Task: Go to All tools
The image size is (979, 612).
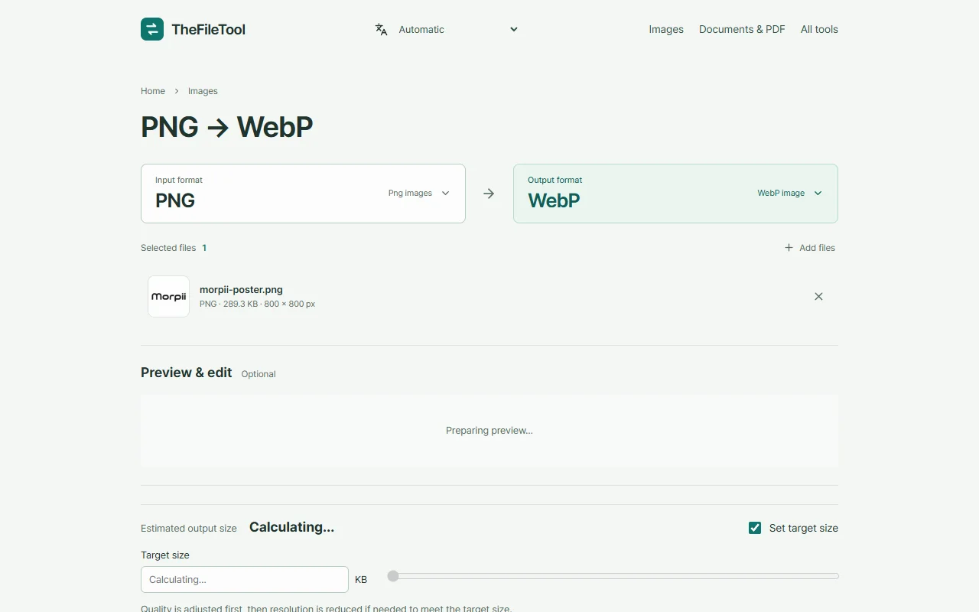Action: point(819,29)
